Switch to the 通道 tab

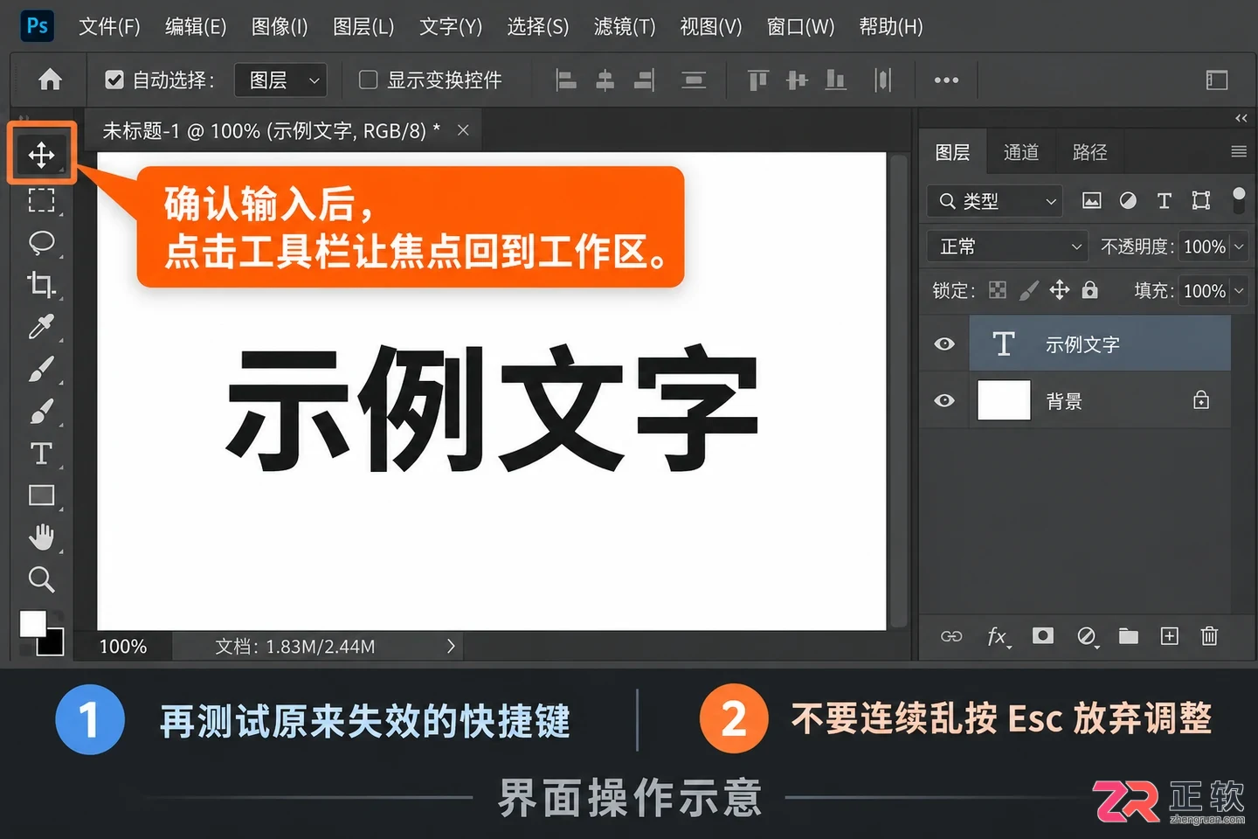coord(1020,152)
